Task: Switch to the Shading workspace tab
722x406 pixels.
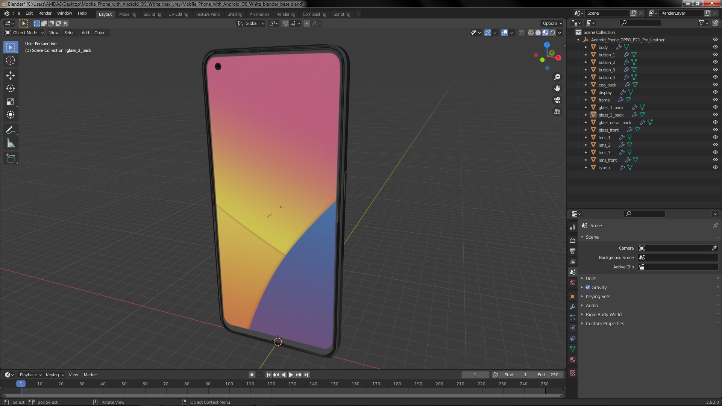Action: tap(235, 14)
